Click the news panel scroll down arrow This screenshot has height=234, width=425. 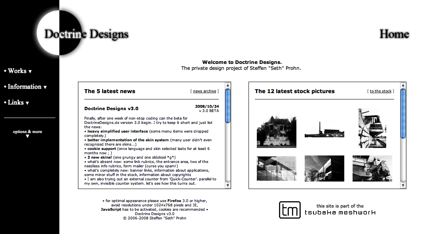pos(228,185)
